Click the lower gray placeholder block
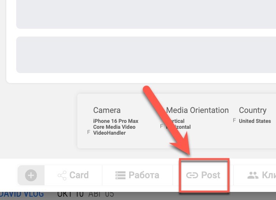Viewport: 276px width, 200px height. [146, 55]
